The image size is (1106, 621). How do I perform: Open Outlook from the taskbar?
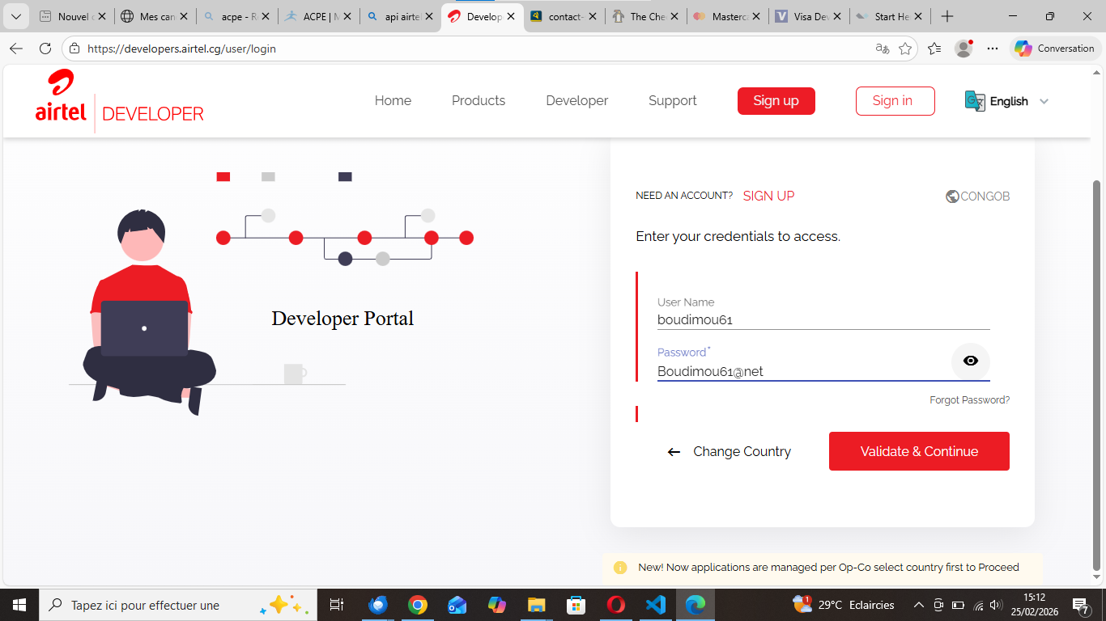click(457, 605)
